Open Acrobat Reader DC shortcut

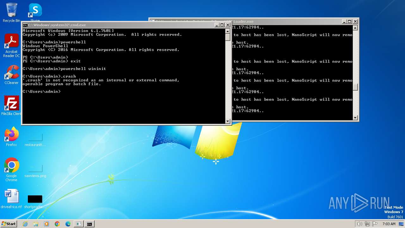(x=11, y=45)
